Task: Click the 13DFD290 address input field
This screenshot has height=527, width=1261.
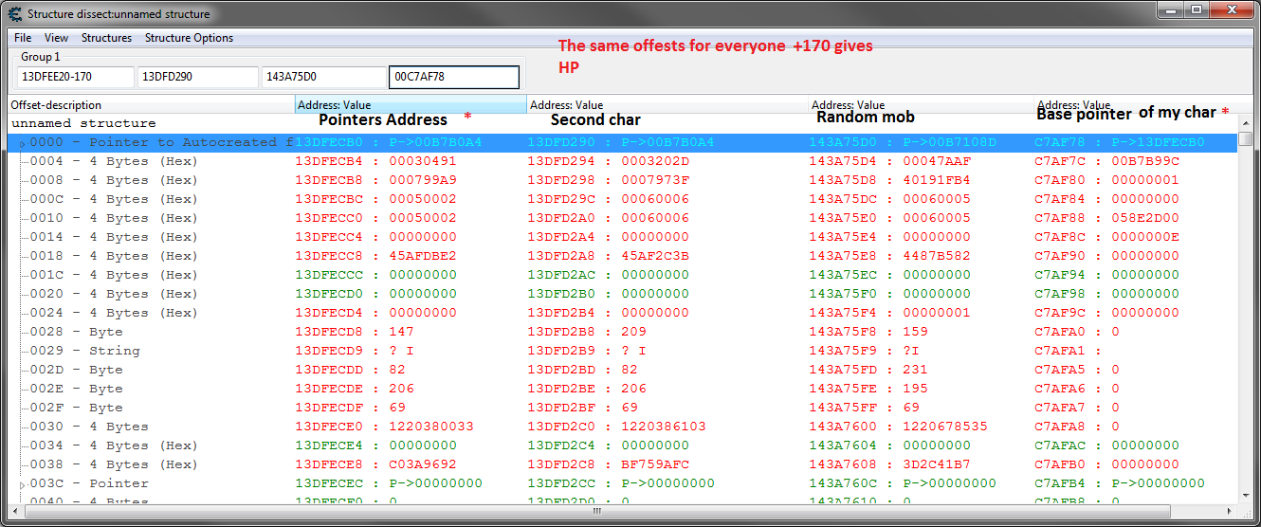Action: coord(197,77)
